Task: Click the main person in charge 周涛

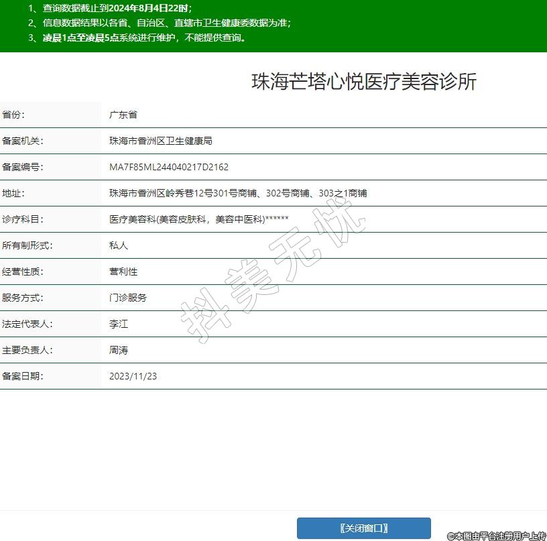Action: [x=119, y=350]
